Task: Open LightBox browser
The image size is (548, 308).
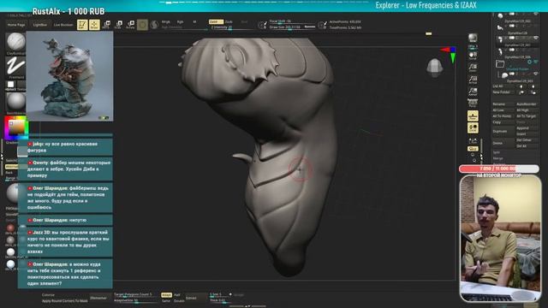Action: pos(40,25)
